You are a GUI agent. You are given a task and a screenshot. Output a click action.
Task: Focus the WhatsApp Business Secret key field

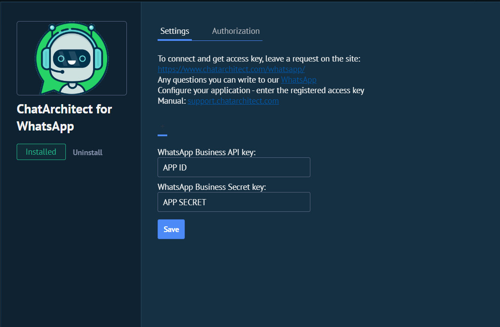coord(234,202)
